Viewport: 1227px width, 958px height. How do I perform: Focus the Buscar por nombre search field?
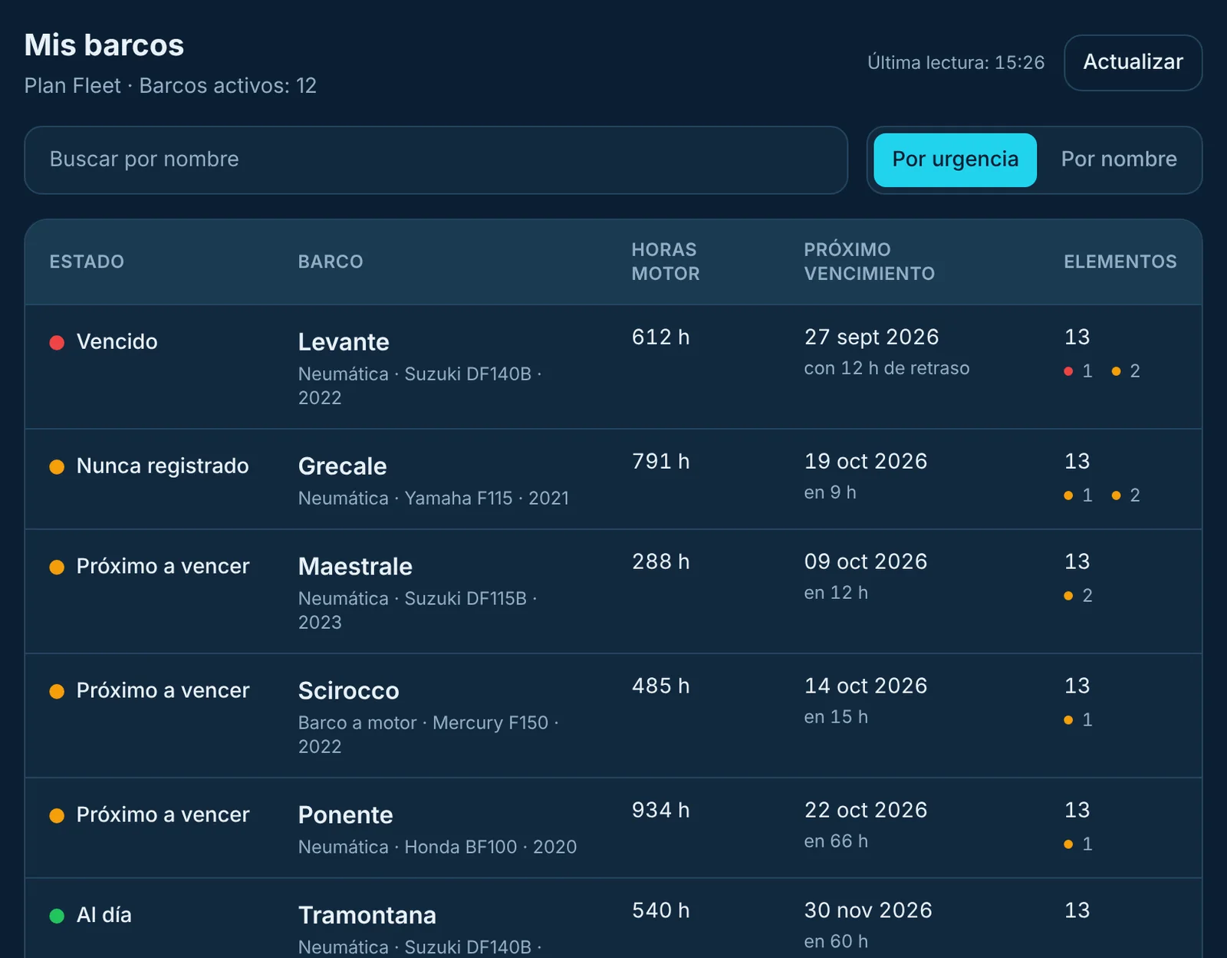coord(436,160)
